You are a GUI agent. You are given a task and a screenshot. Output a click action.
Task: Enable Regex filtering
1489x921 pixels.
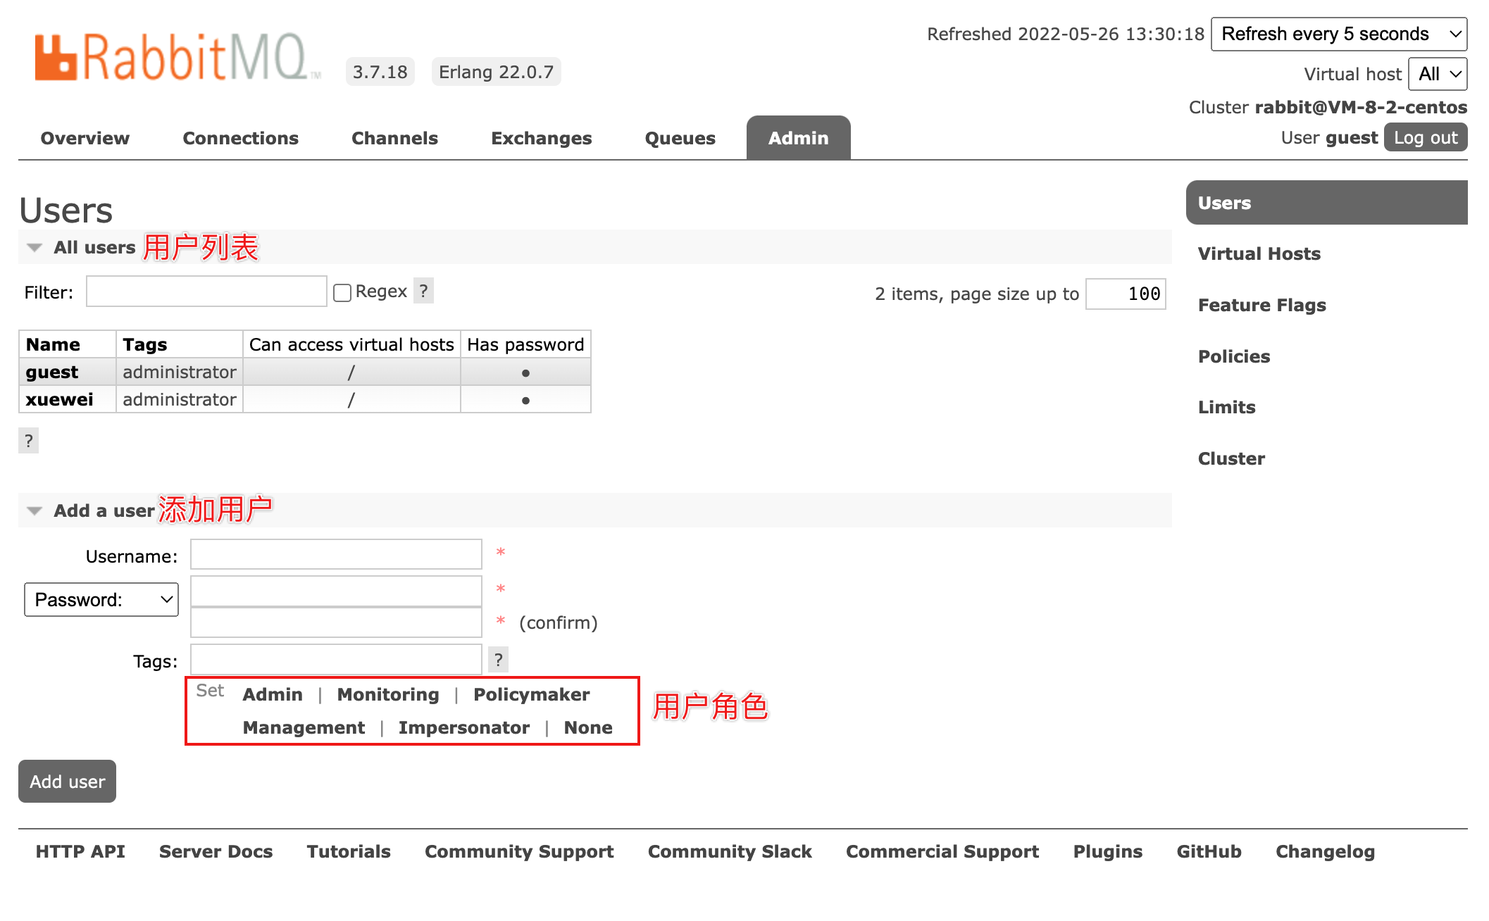pos(342,292)
